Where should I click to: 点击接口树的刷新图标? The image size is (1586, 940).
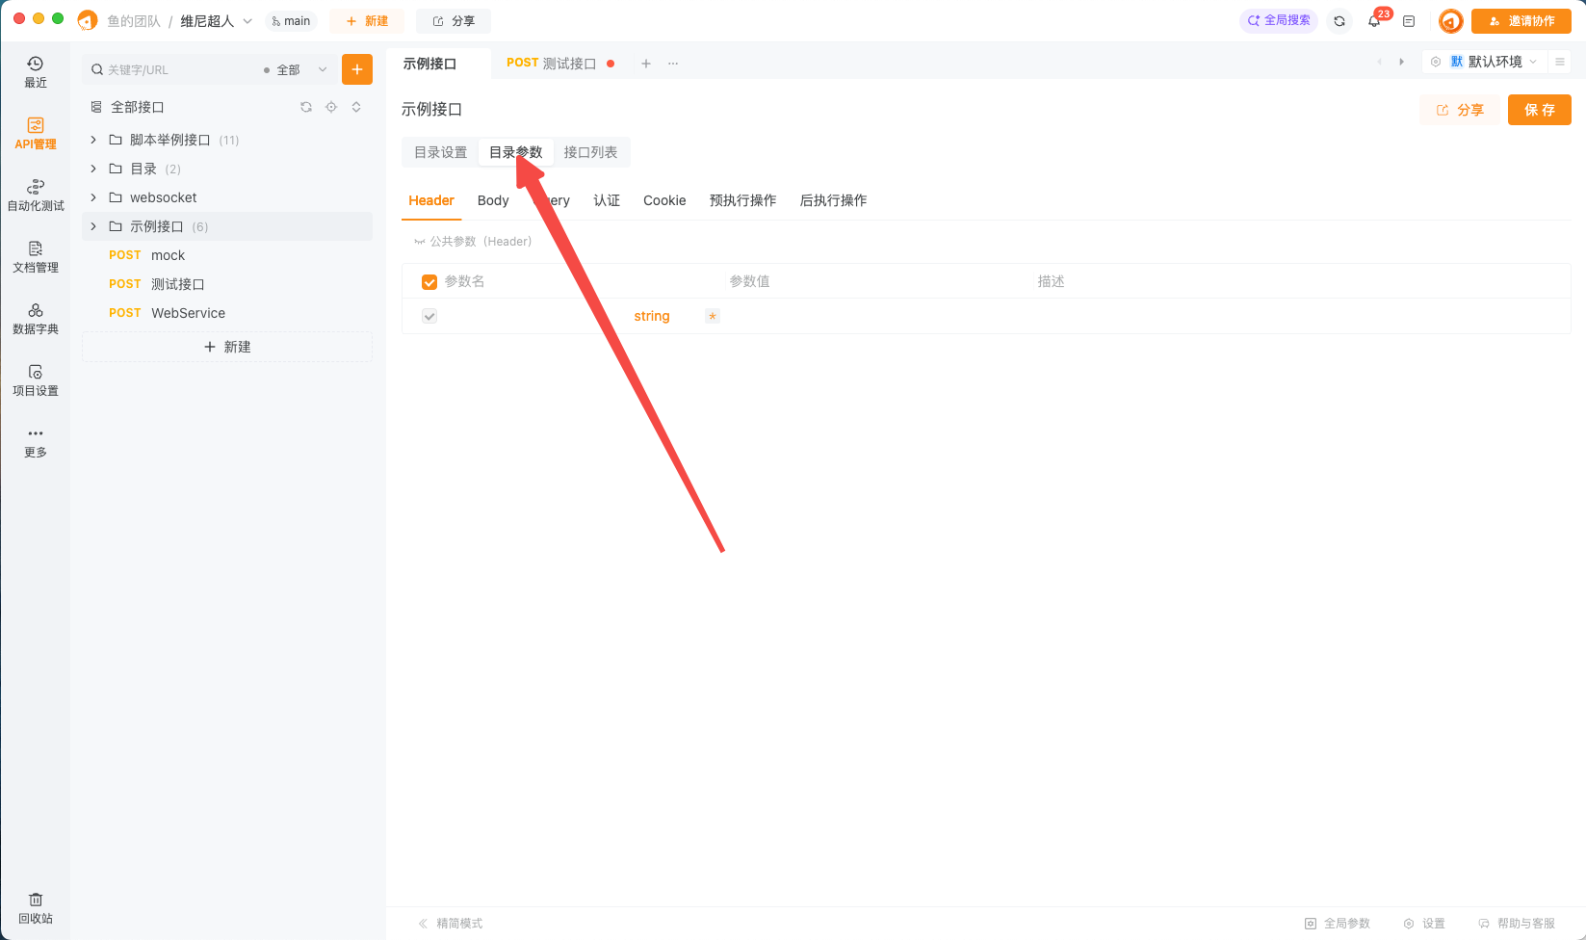pos(306,107)
